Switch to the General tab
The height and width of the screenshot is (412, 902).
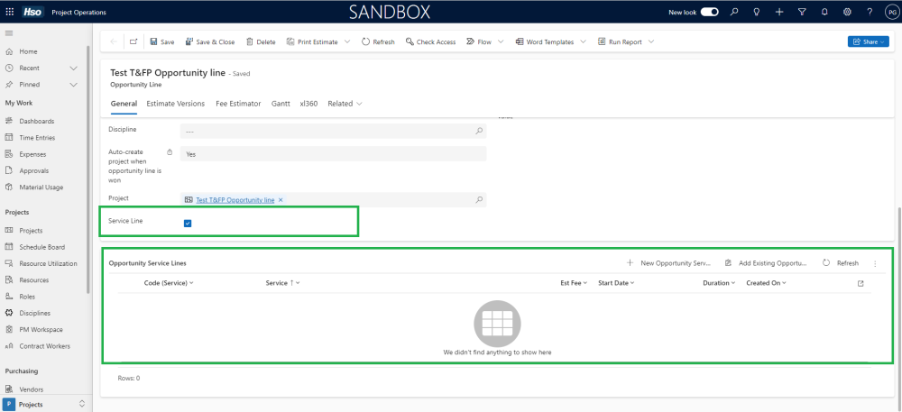(x=124, y=104)
